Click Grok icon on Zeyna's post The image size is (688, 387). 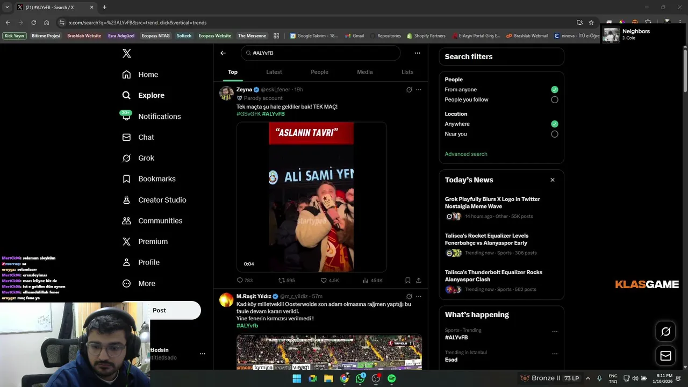coord(409,90)
